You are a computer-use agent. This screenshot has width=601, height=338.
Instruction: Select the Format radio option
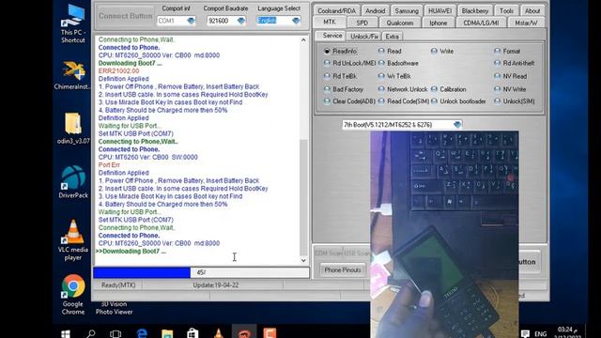coord(507,51)
